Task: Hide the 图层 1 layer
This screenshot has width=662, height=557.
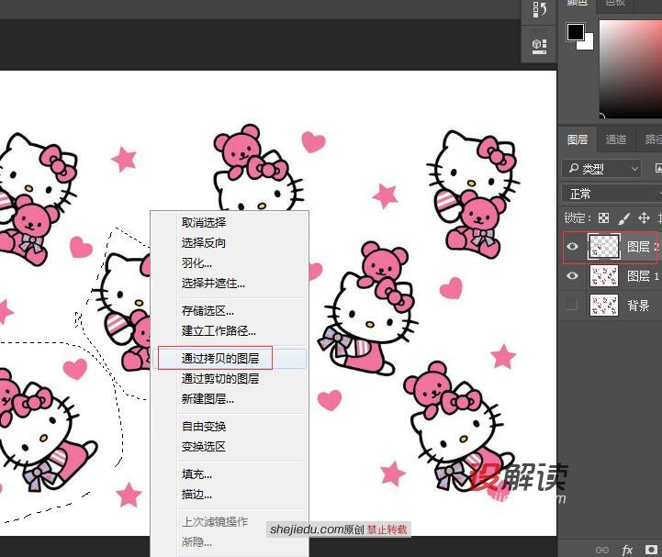Action: click(x=573, y=276)
